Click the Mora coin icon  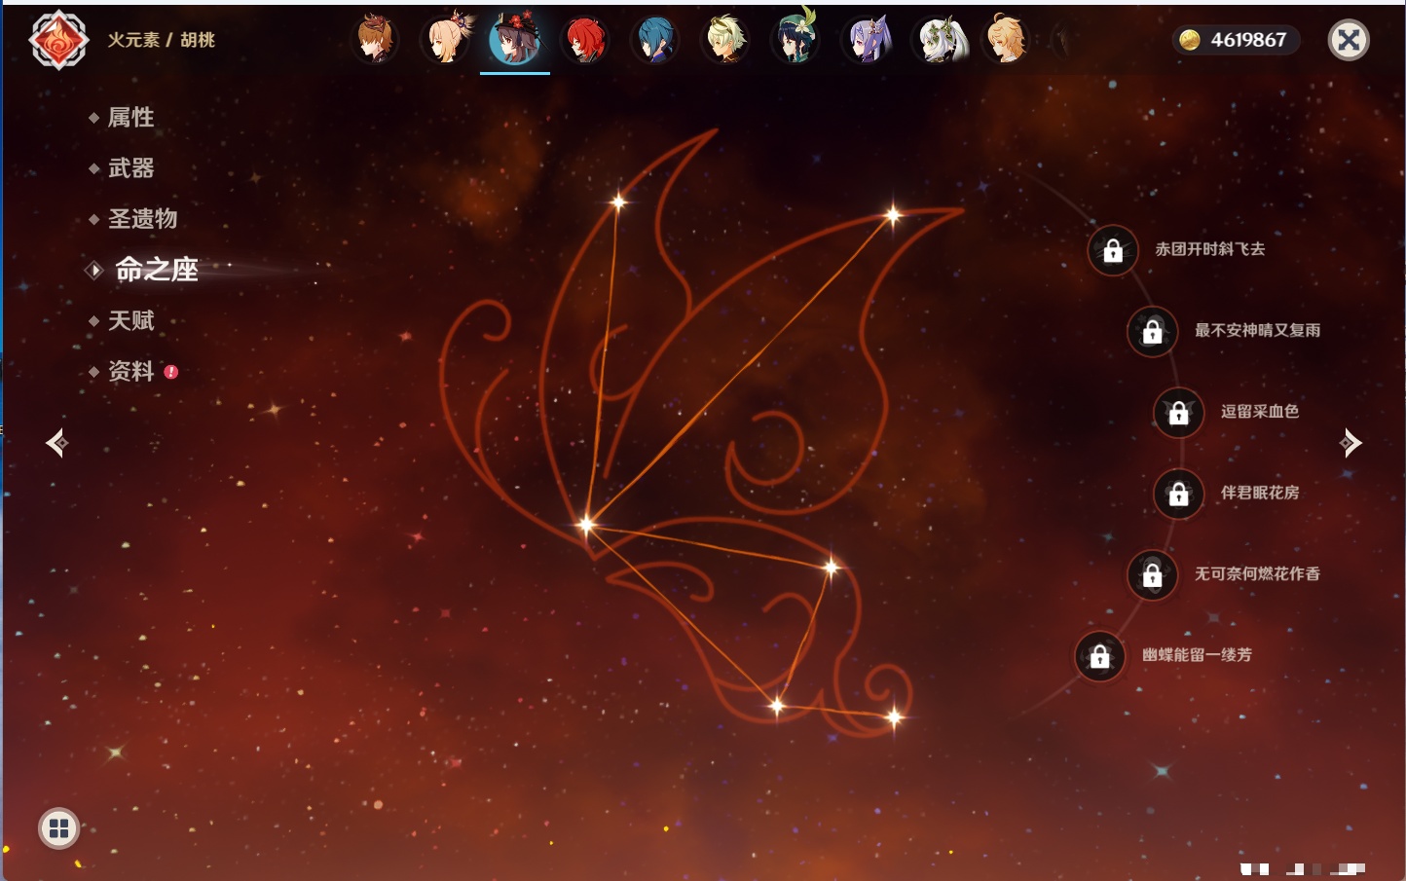[x=1190, y=40]
